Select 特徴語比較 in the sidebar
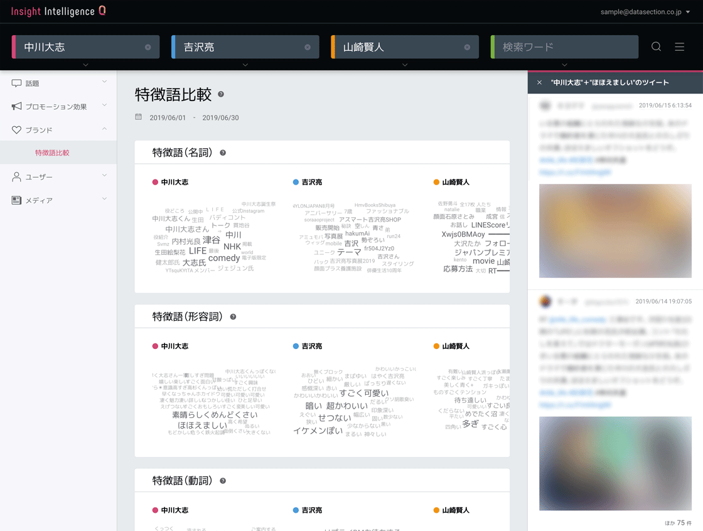 tap(58, 153)
